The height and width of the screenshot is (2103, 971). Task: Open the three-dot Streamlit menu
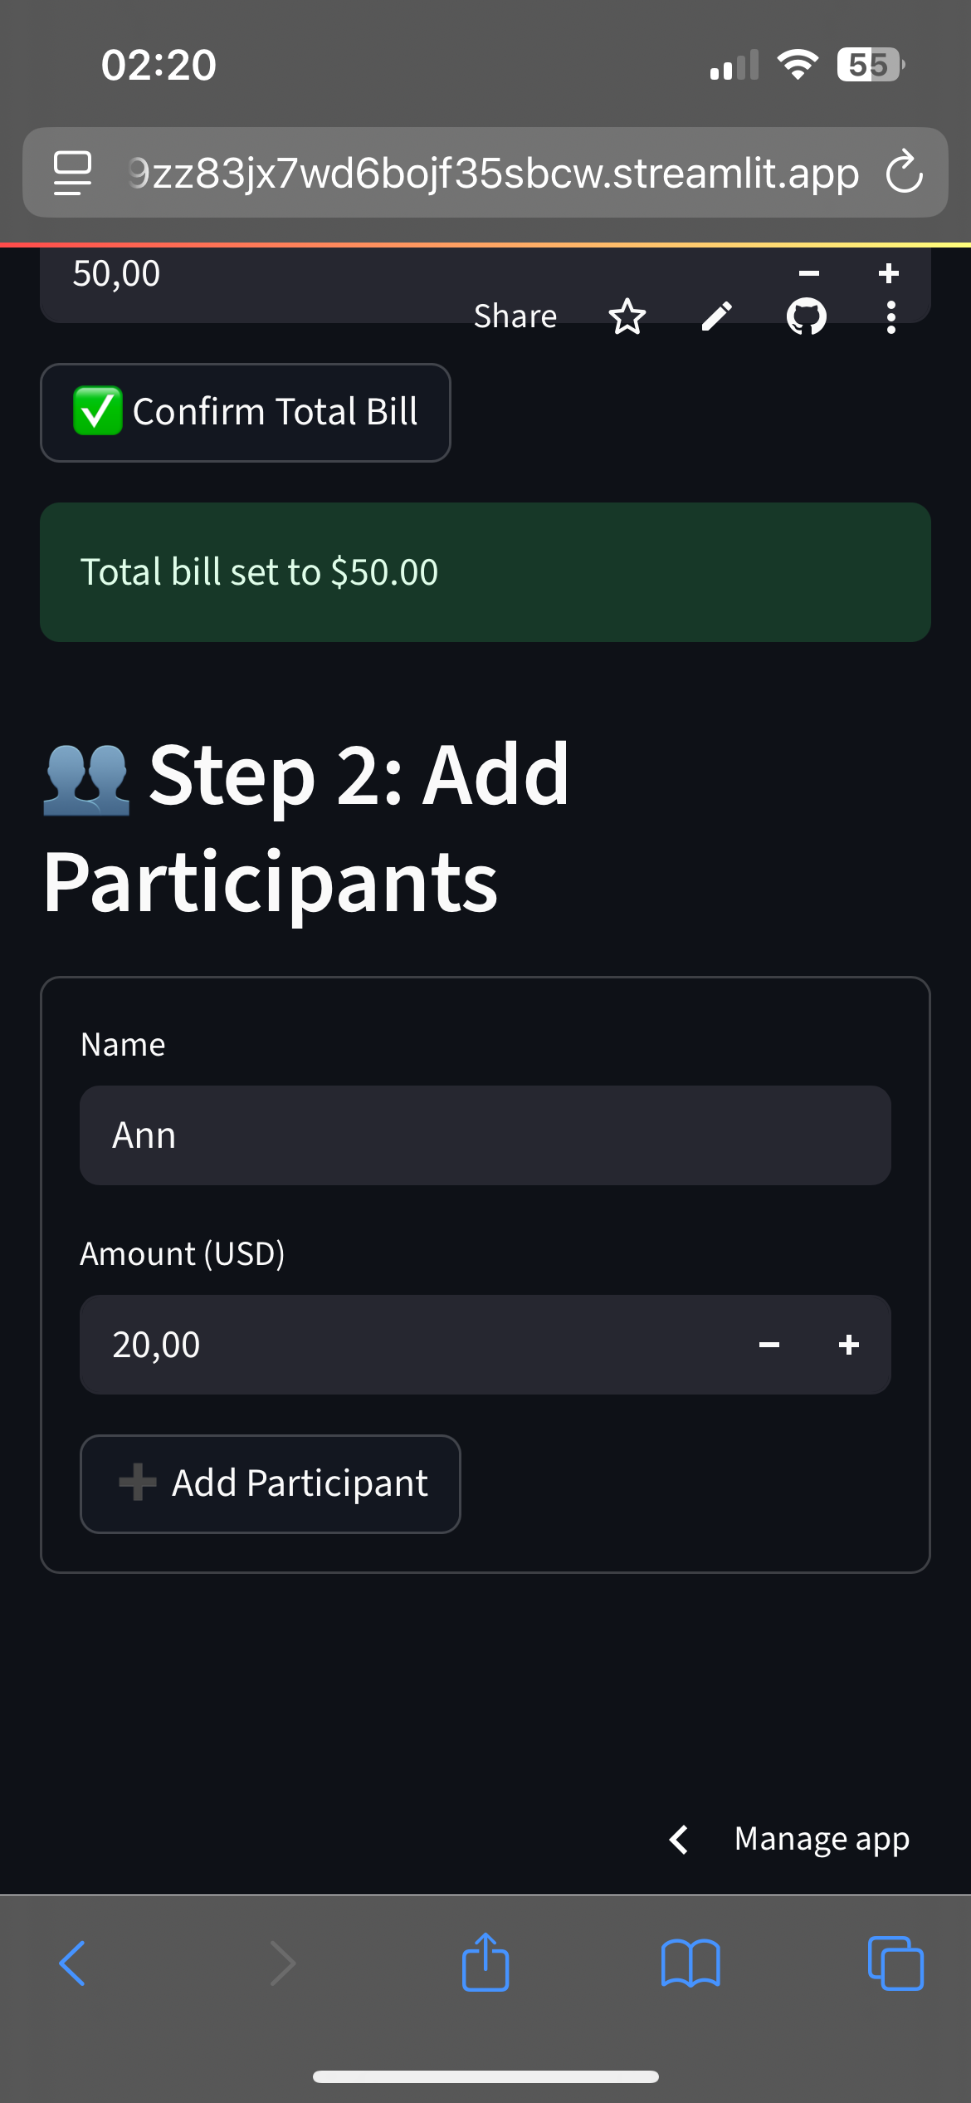coord(890,317)
